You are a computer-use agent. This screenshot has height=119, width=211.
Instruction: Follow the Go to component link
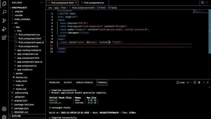[65, 11]
